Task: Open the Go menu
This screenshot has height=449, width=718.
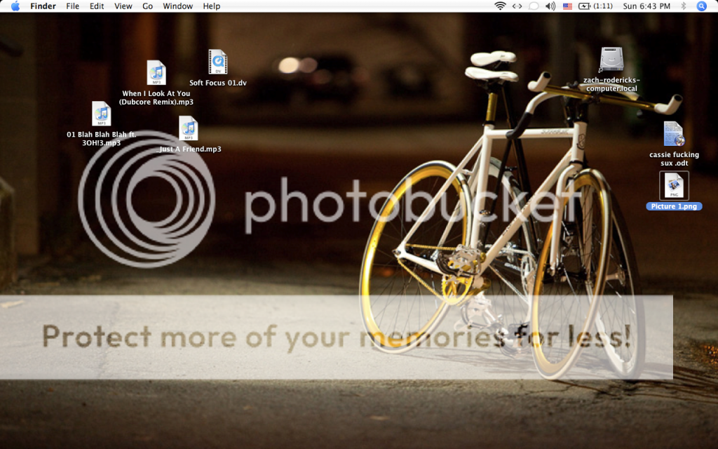Action: (x=147, y=6)
